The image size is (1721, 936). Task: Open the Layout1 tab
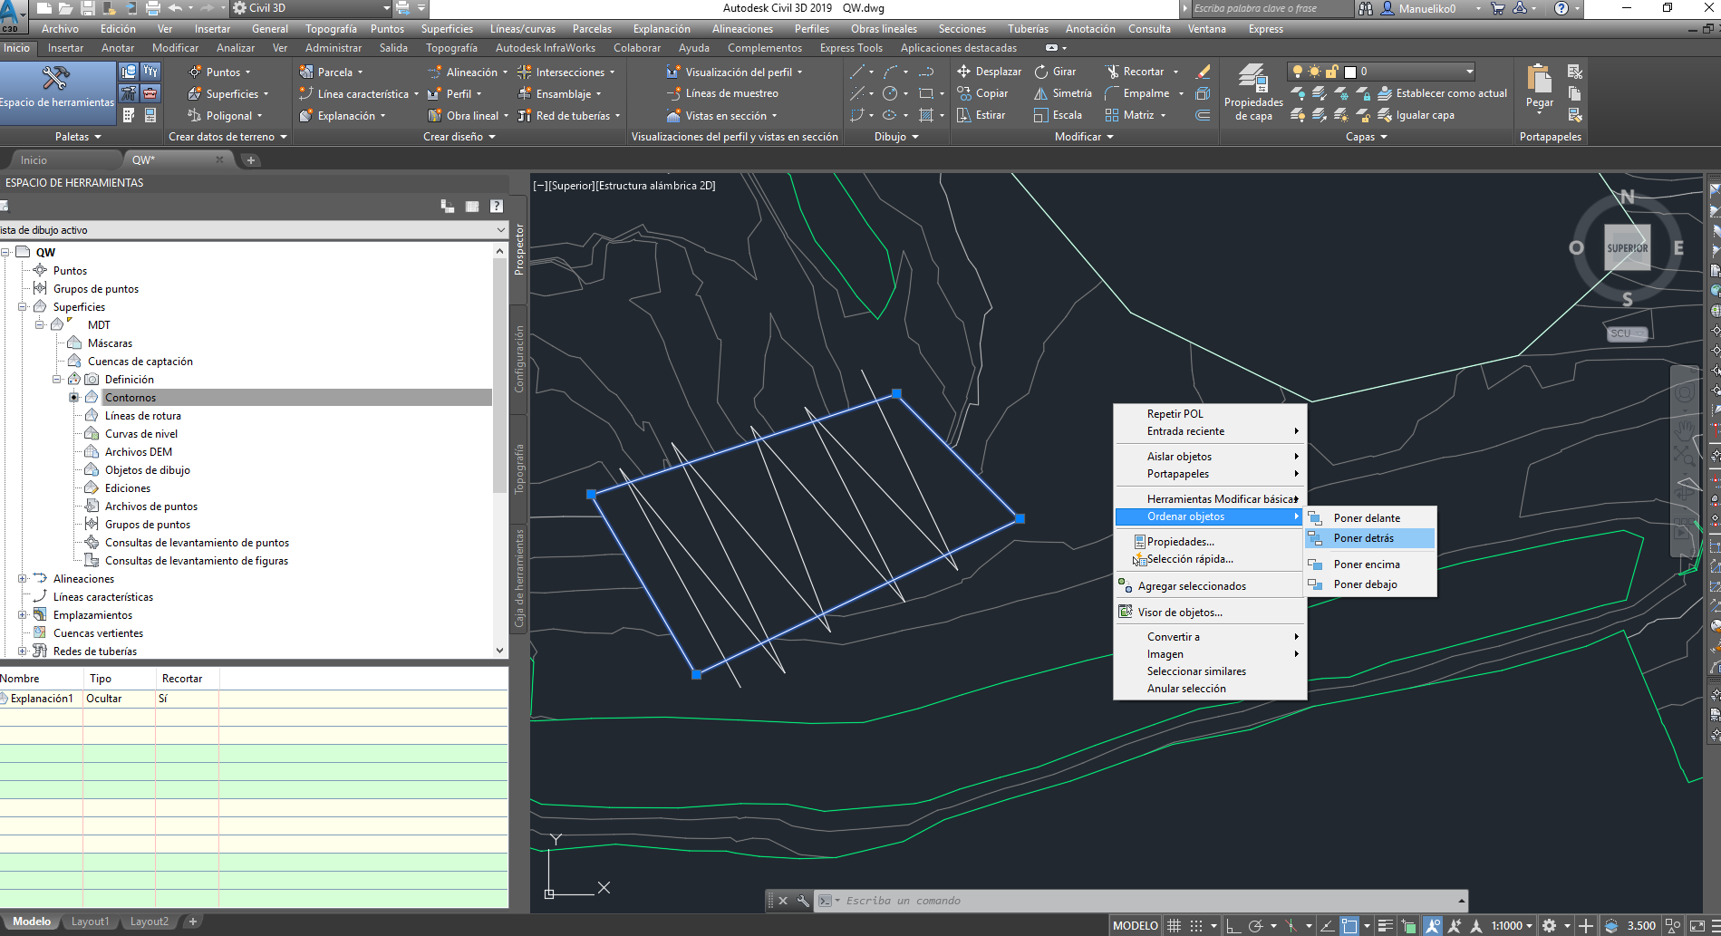click(90, 922)
